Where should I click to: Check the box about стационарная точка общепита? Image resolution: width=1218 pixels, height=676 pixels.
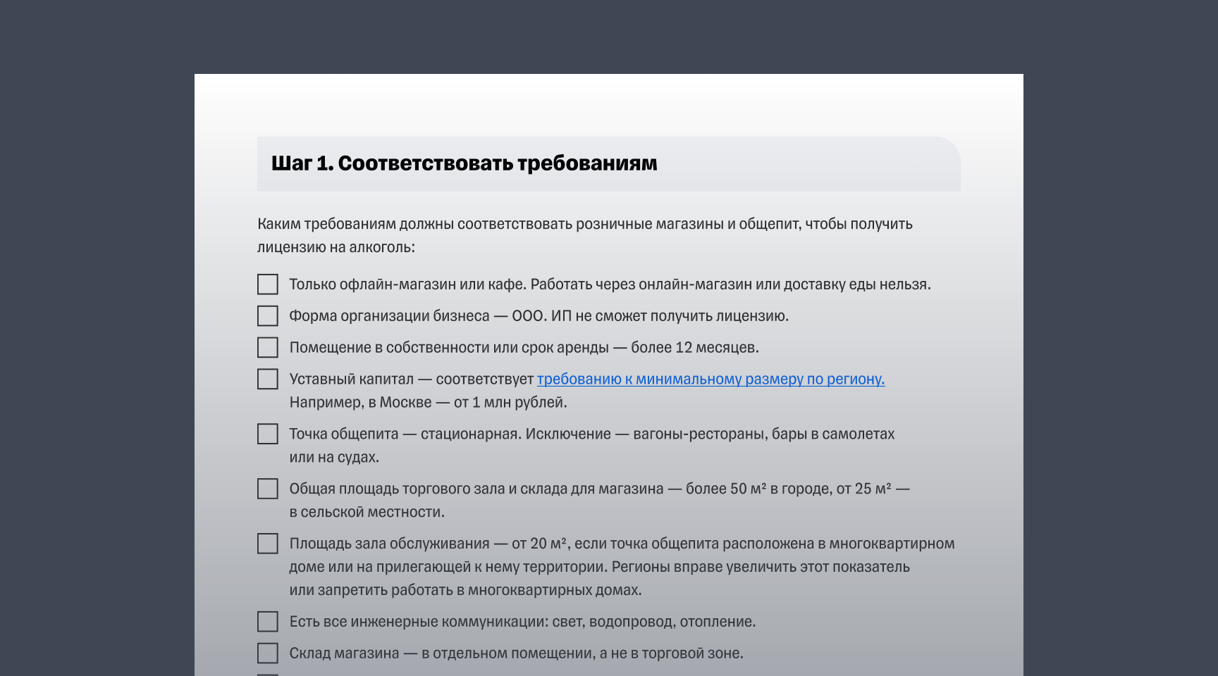click(x=267, y=434)
